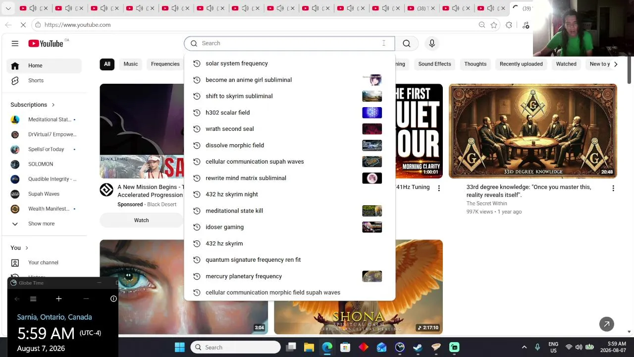Open the Globe Time clock icon on taskbar
Viewport: 634px width, 357px height.
tap(400, 347)
